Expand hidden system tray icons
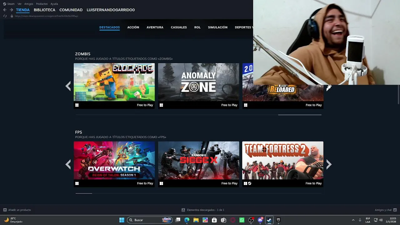Image resolution: width=400 pixels, height=225 pixels. [353, 220]
